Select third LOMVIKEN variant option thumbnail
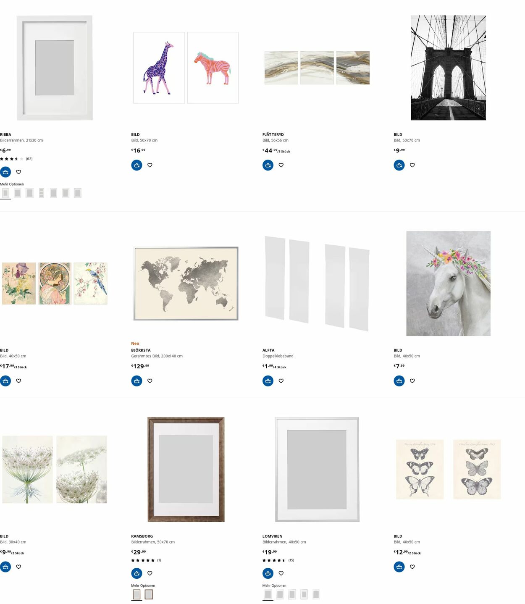525x604 pixels. click(x=292, y=594)
